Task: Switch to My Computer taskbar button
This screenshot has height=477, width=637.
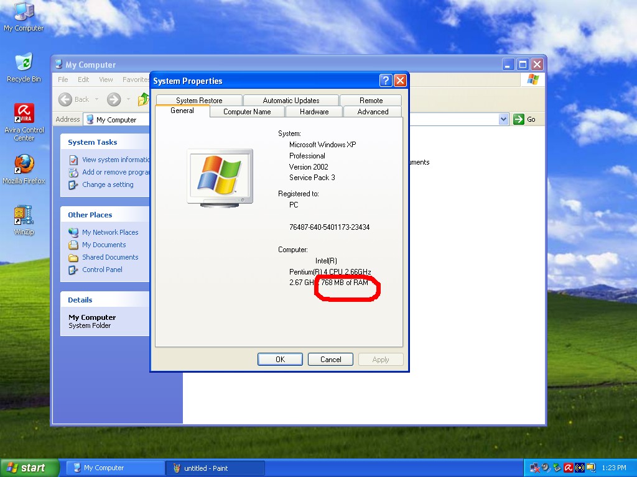Action: tap(115, 468)
